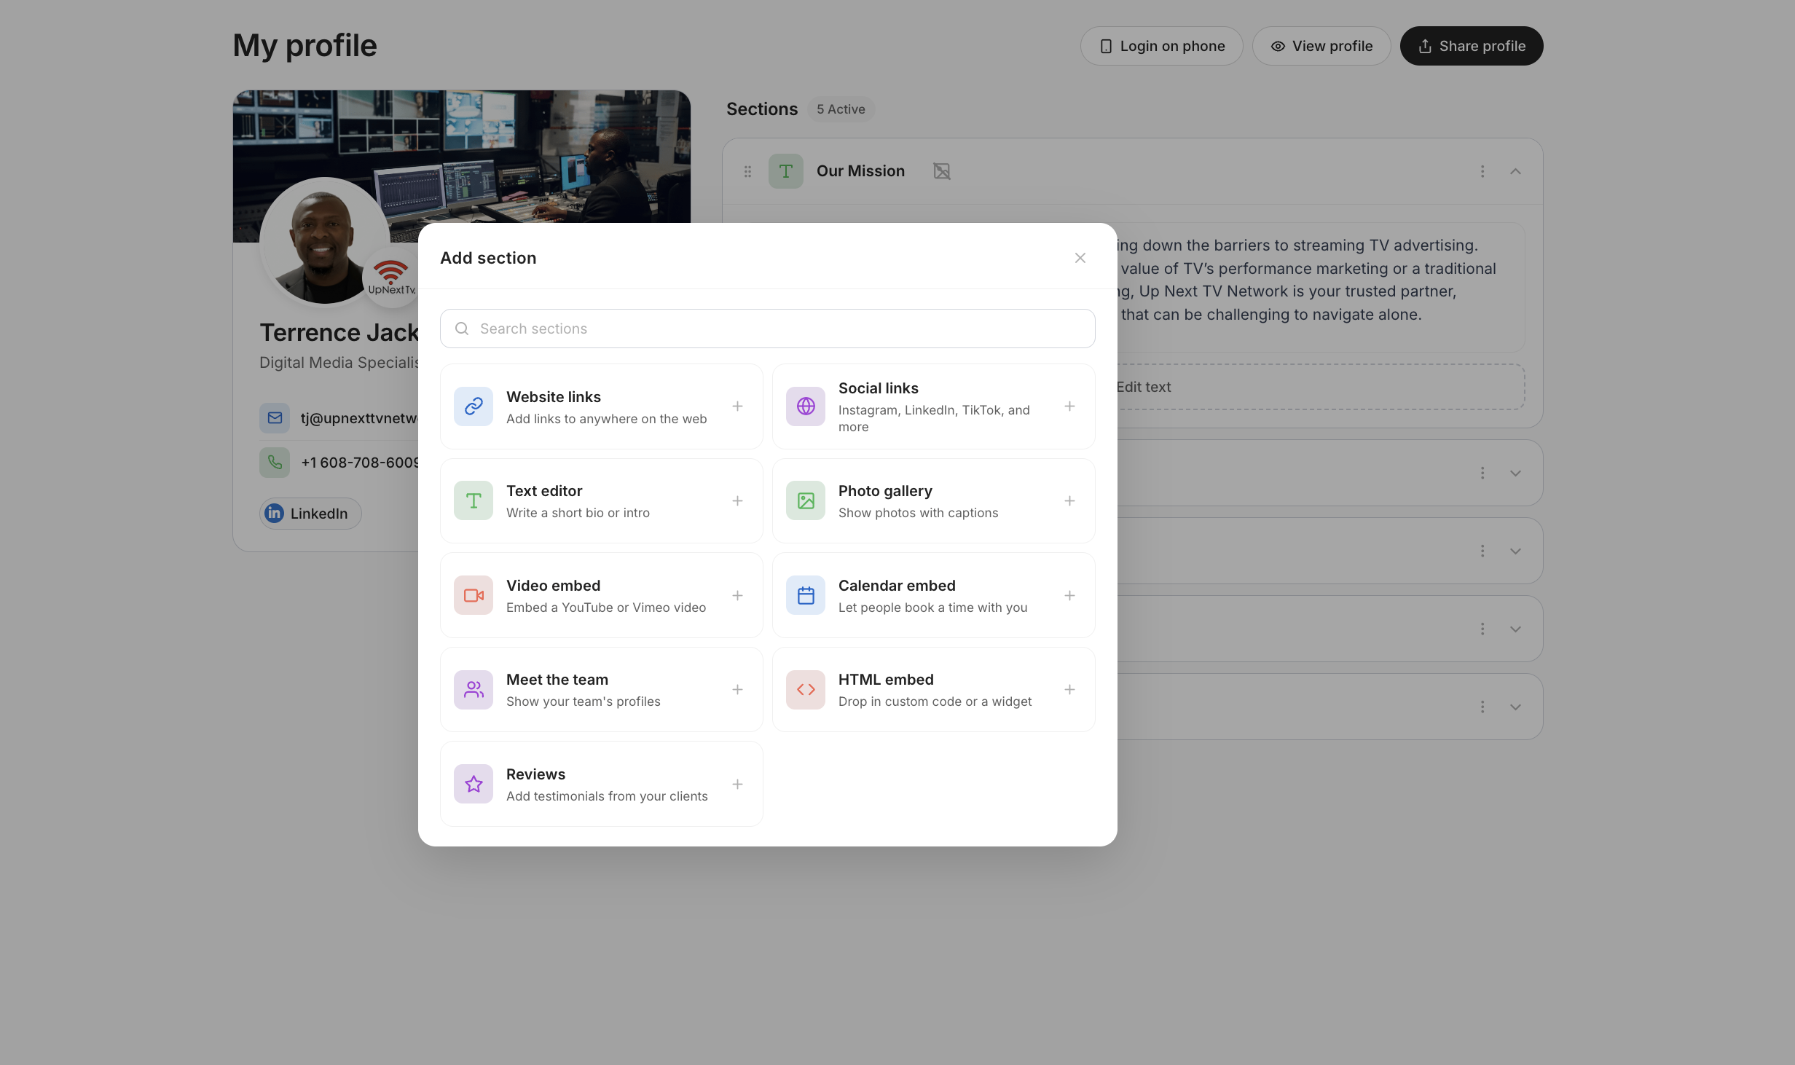
Task: Add the Meet the team section with plus
Action: [x=737, y=689]
